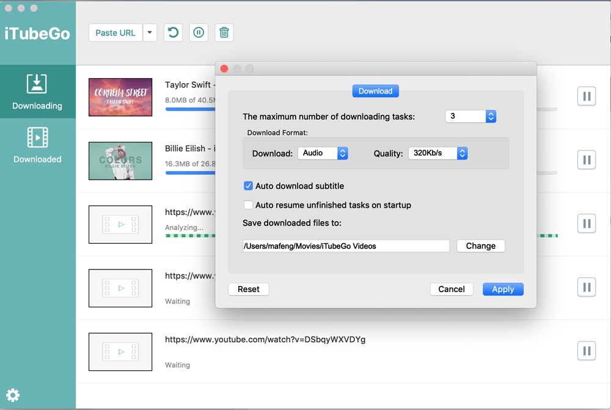Pause the Analyzing task
Viewport: 611px width, 410px height.
(587, 224)
